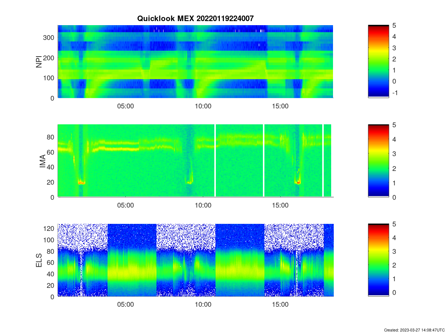Viewport: 445px width, 333px height.
Task: Click the 60 tick on ELS axis
Action: click(x=51, y=263)
